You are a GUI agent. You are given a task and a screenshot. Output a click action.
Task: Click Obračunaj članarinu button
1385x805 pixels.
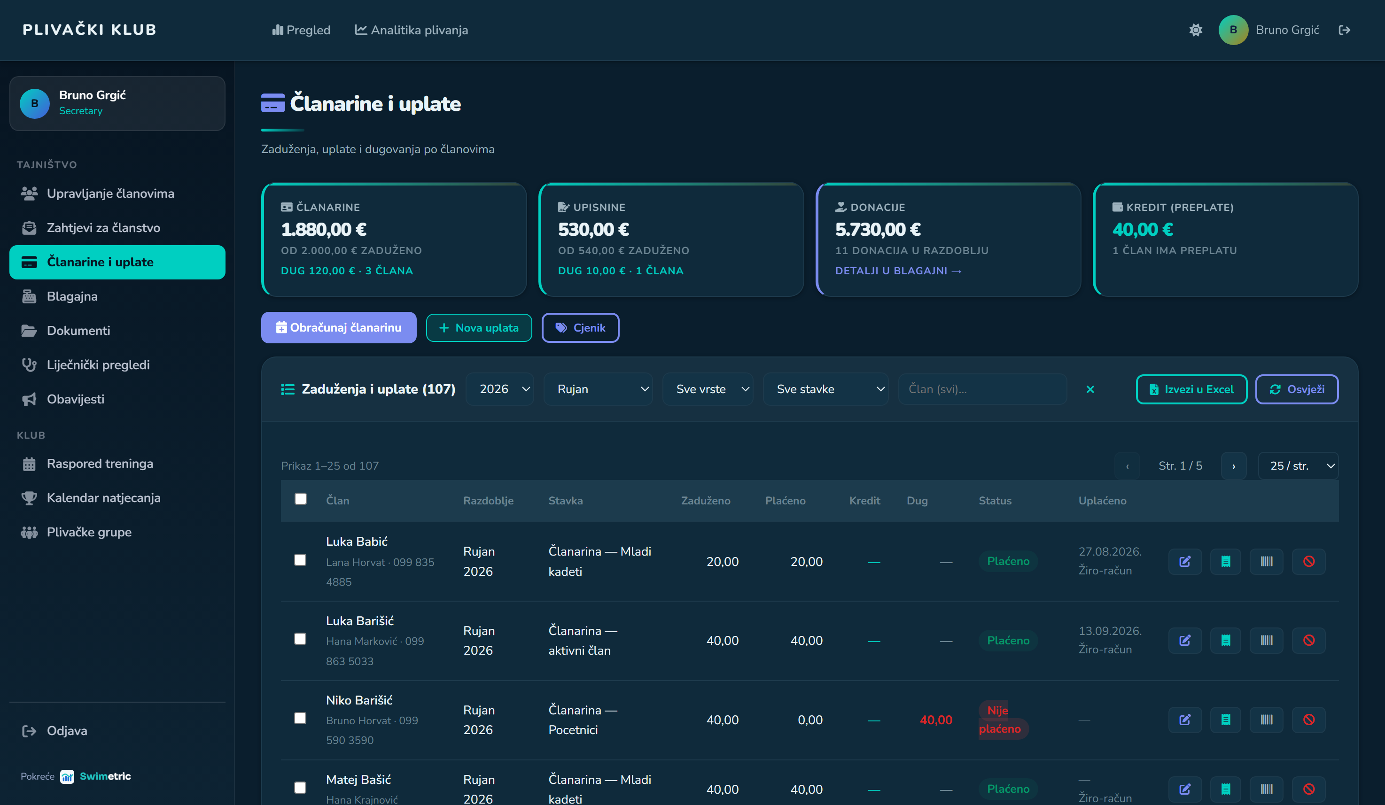pyautogui.click(x=339, y=327)
